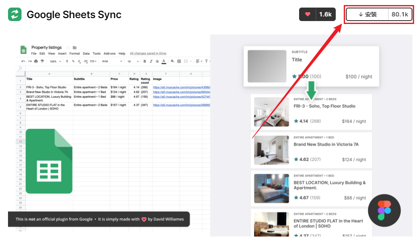Click the undo arrow in the Sheets toolbar
Viewport: 420px width, 242px height.
point(23,61)
